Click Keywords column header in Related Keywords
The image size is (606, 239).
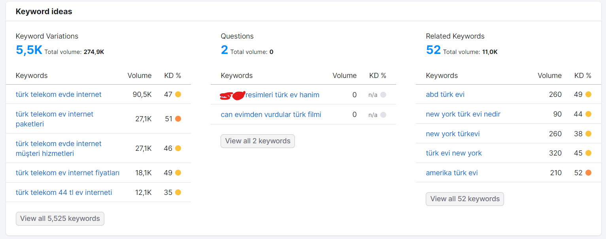click(x=442, y=76)
